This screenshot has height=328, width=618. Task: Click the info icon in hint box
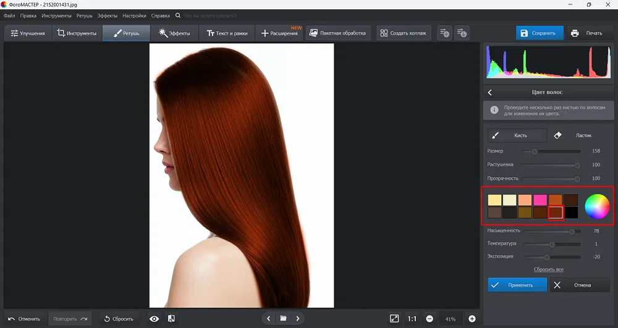pos(494,110)
